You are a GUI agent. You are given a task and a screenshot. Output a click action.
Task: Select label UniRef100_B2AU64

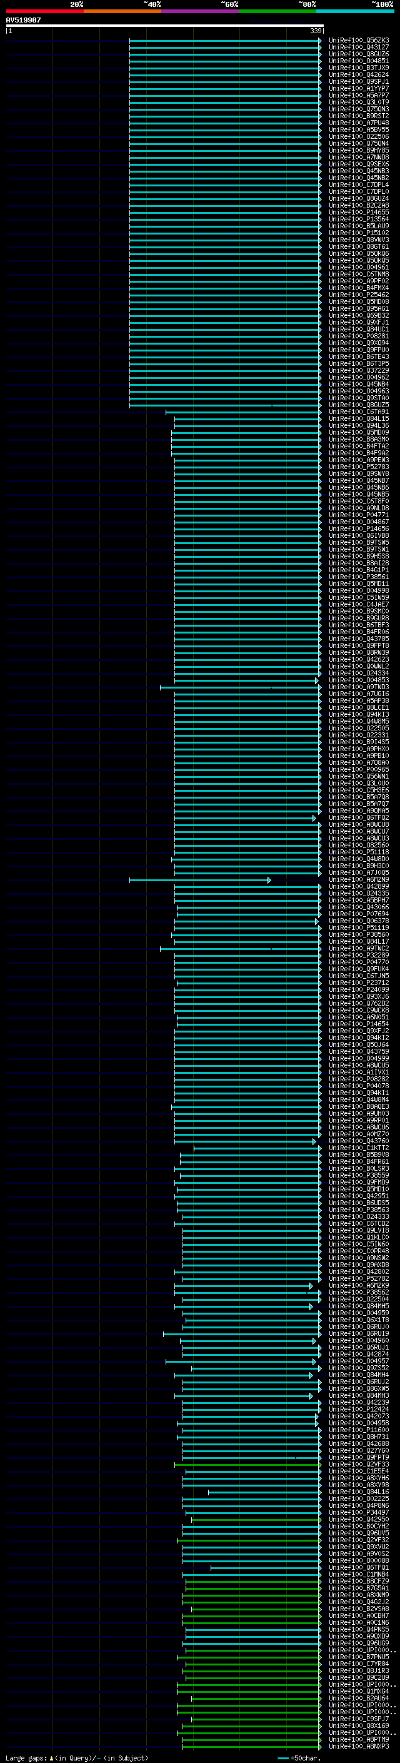(x=359, y=1698)
